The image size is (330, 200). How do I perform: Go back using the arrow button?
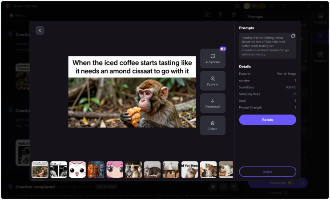(x=40, y=31)
